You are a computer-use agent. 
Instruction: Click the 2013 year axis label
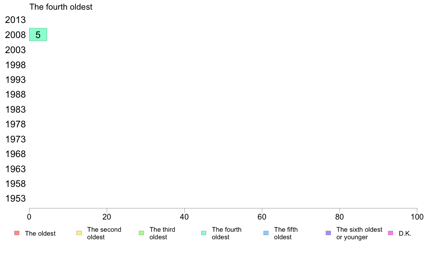[x=15, y=20]
